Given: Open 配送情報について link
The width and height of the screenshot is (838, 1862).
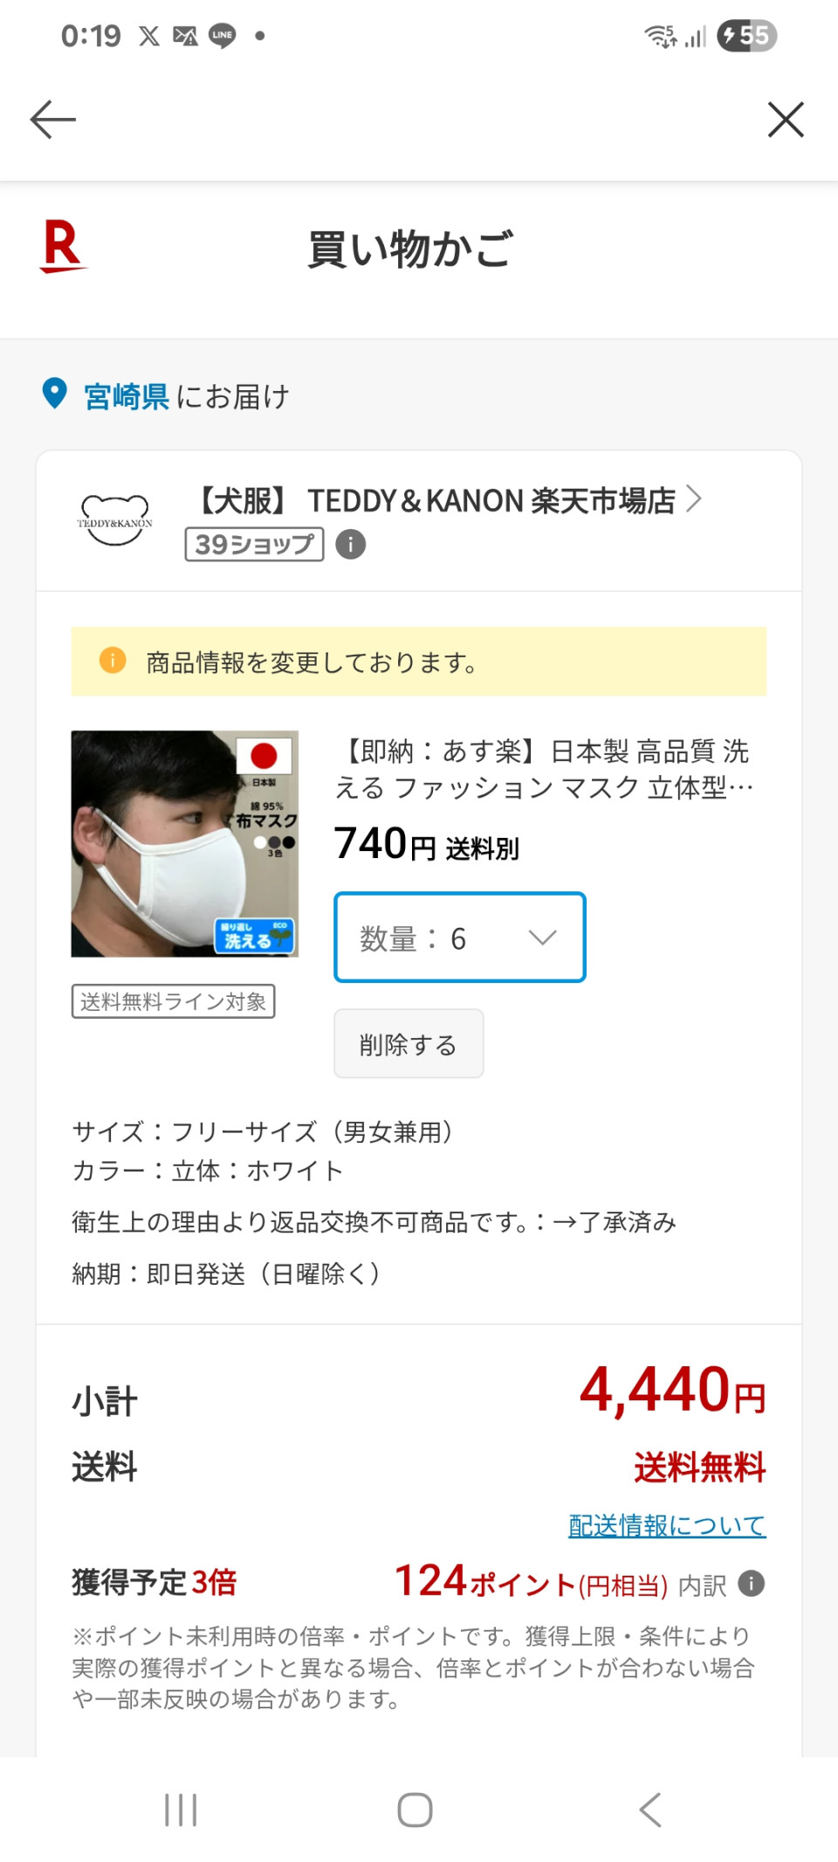Looking at the screenshot, I should tap(667, 1525).
